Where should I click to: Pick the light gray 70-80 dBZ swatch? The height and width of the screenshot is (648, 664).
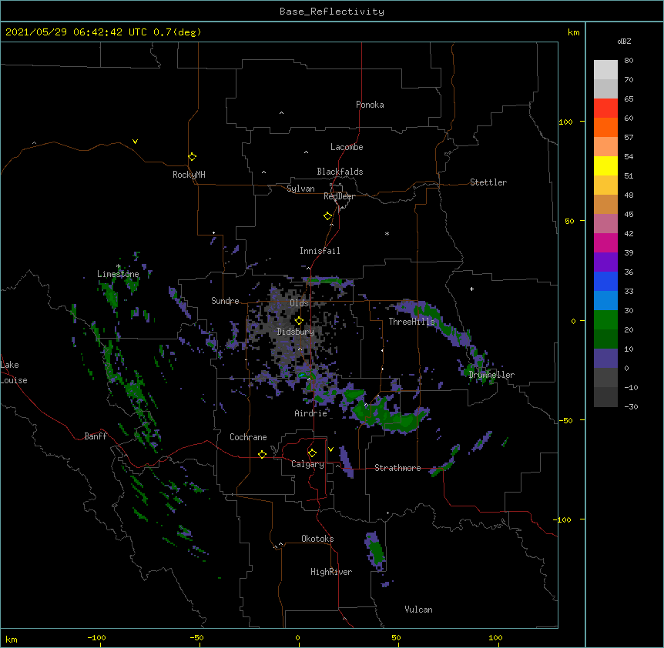pyautogui.click(x=605, y=70)
